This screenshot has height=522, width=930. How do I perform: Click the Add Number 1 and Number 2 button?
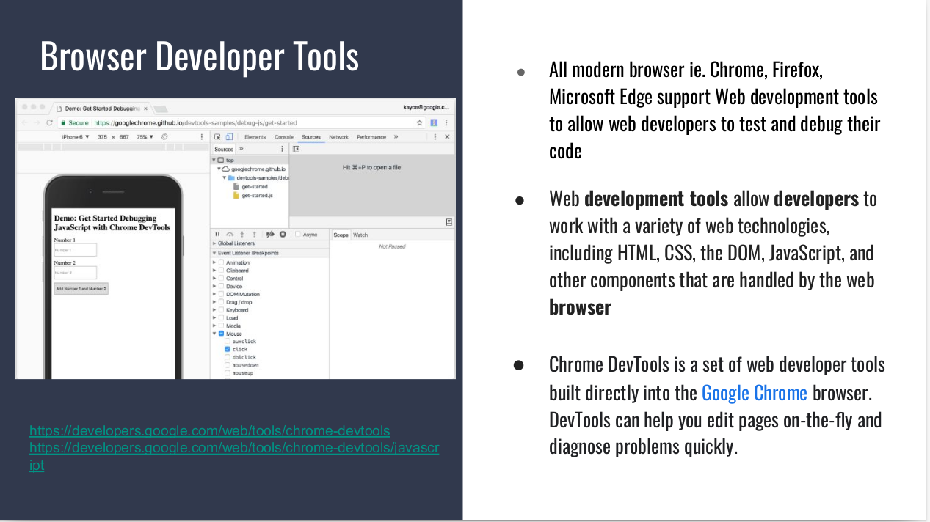[x=81, y=289]
